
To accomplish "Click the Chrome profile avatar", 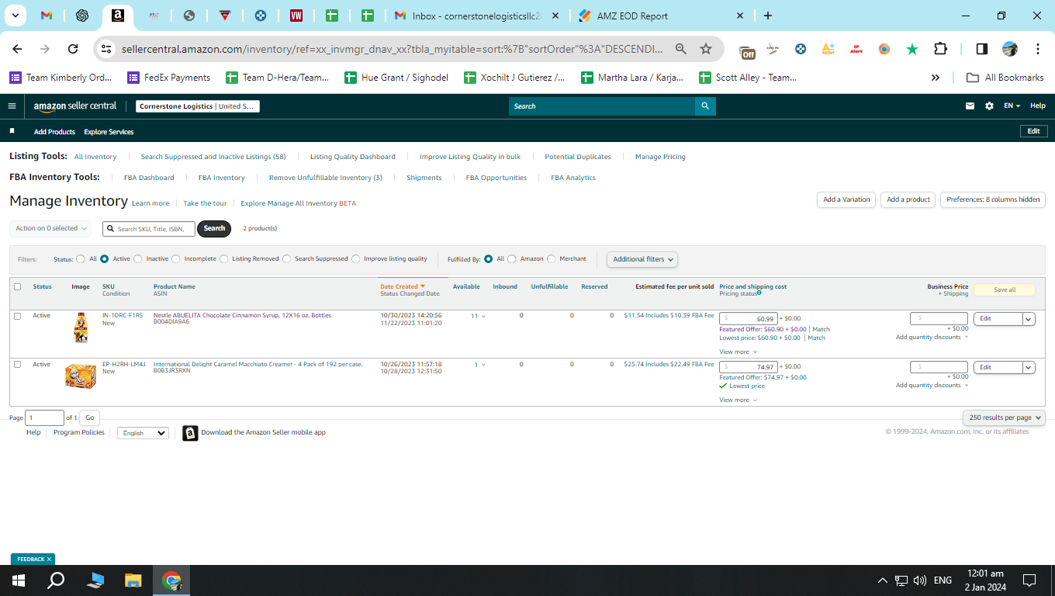I will click(x=1010, y=49).
